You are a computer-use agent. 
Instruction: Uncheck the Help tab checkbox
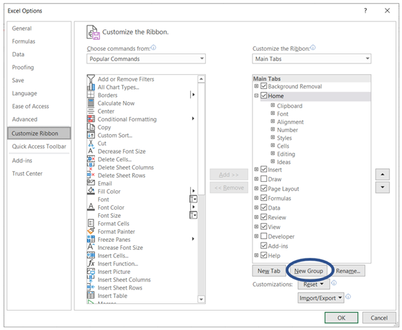coord(264,255)
